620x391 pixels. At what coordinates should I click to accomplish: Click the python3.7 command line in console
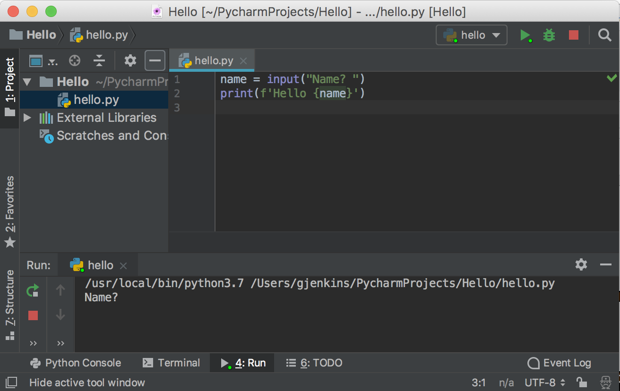point(319,283)
